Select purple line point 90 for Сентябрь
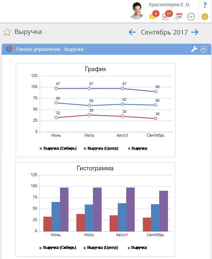This screenshot has height=259, width=212. tap(156, 92)
